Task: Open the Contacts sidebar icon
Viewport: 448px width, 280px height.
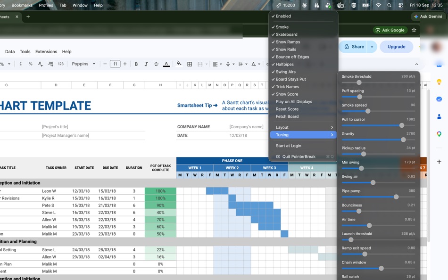Action: (x=439, y=116)
